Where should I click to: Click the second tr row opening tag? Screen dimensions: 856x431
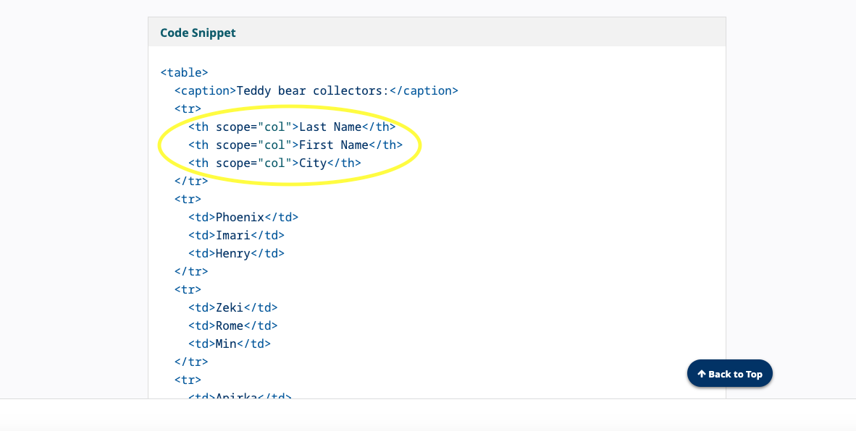click(187, 199)
